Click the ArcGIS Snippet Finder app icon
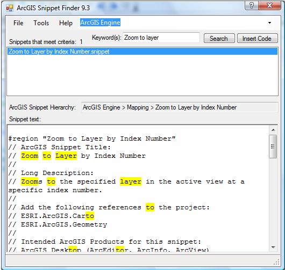Screen dimensions: 285x270 coord(10,8)
